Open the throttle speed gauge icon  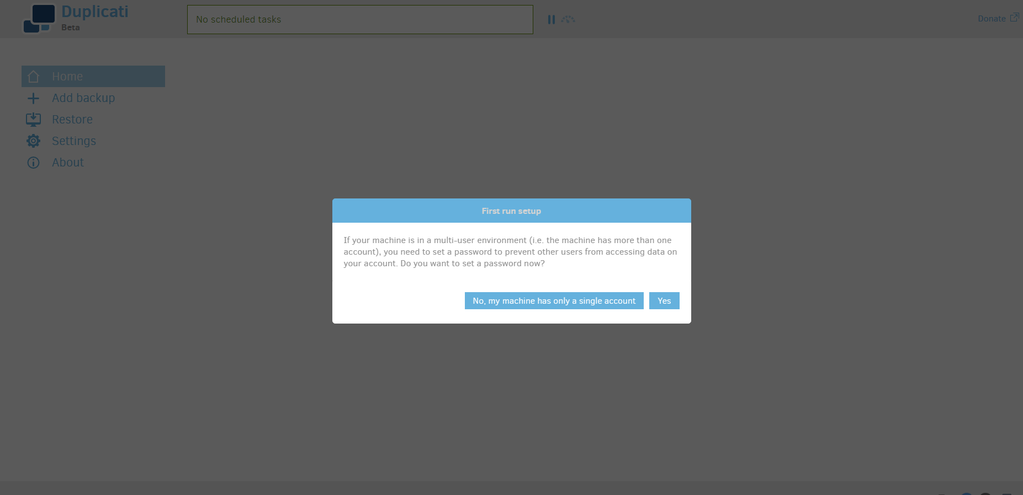(x=568, y=19)
